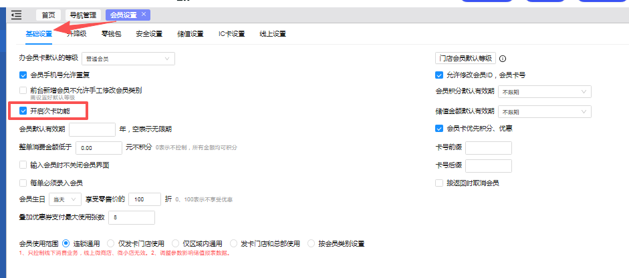Click the 卡号前缀 input field
Screen dimensions: 629x278
[x=489, y=147]
